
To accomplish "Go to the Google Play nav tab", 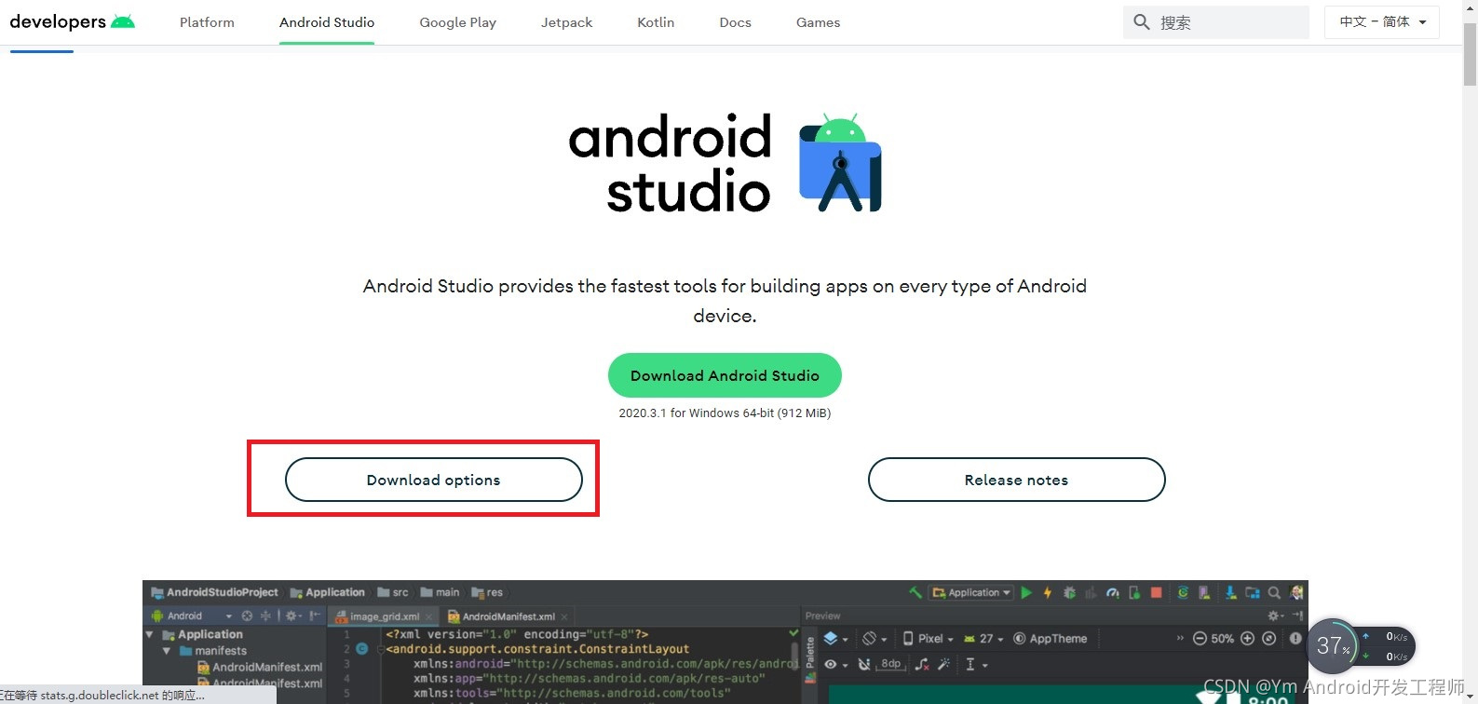I will point(457,22).
